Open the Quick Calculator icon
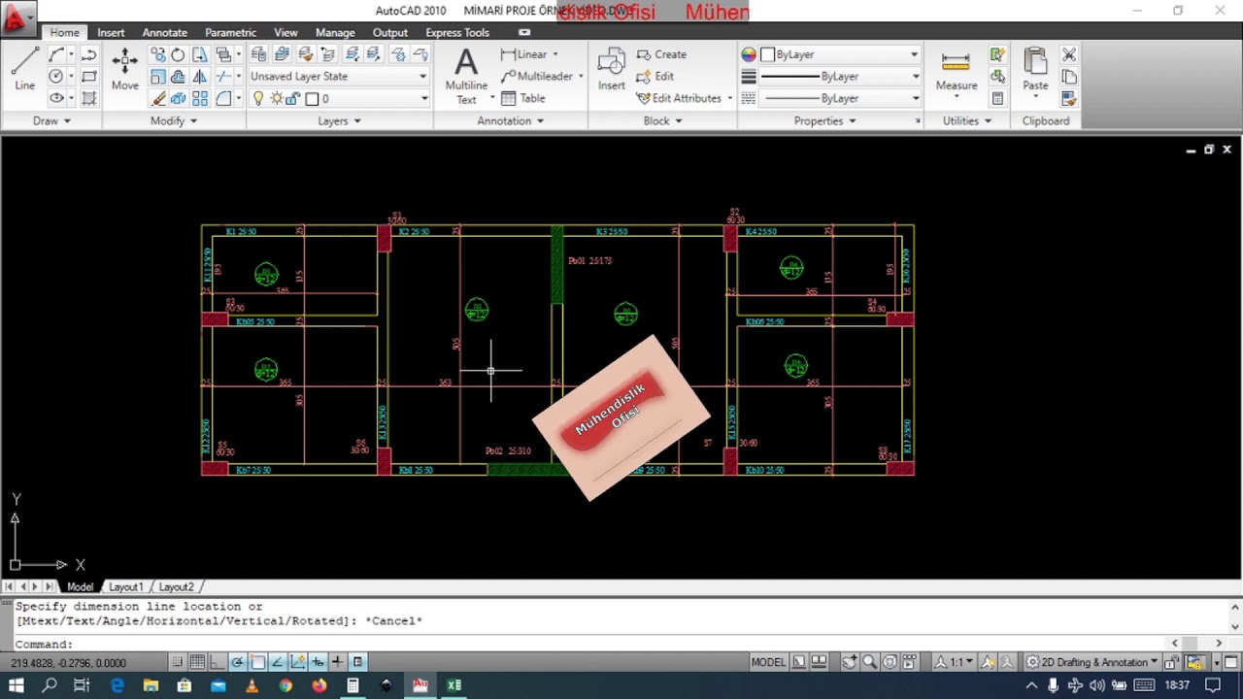The height and width of the screenshot is (699, 1243). pos(997,98)
